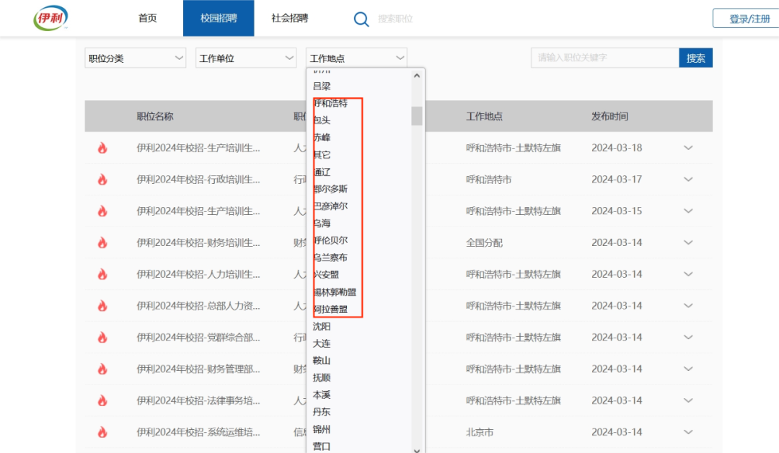Click the 发布时间 column header

pos(609,116)
